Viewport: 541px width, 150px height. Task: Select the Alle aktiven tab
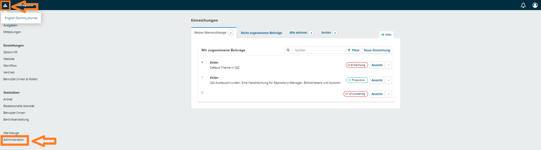pos(298,33)
